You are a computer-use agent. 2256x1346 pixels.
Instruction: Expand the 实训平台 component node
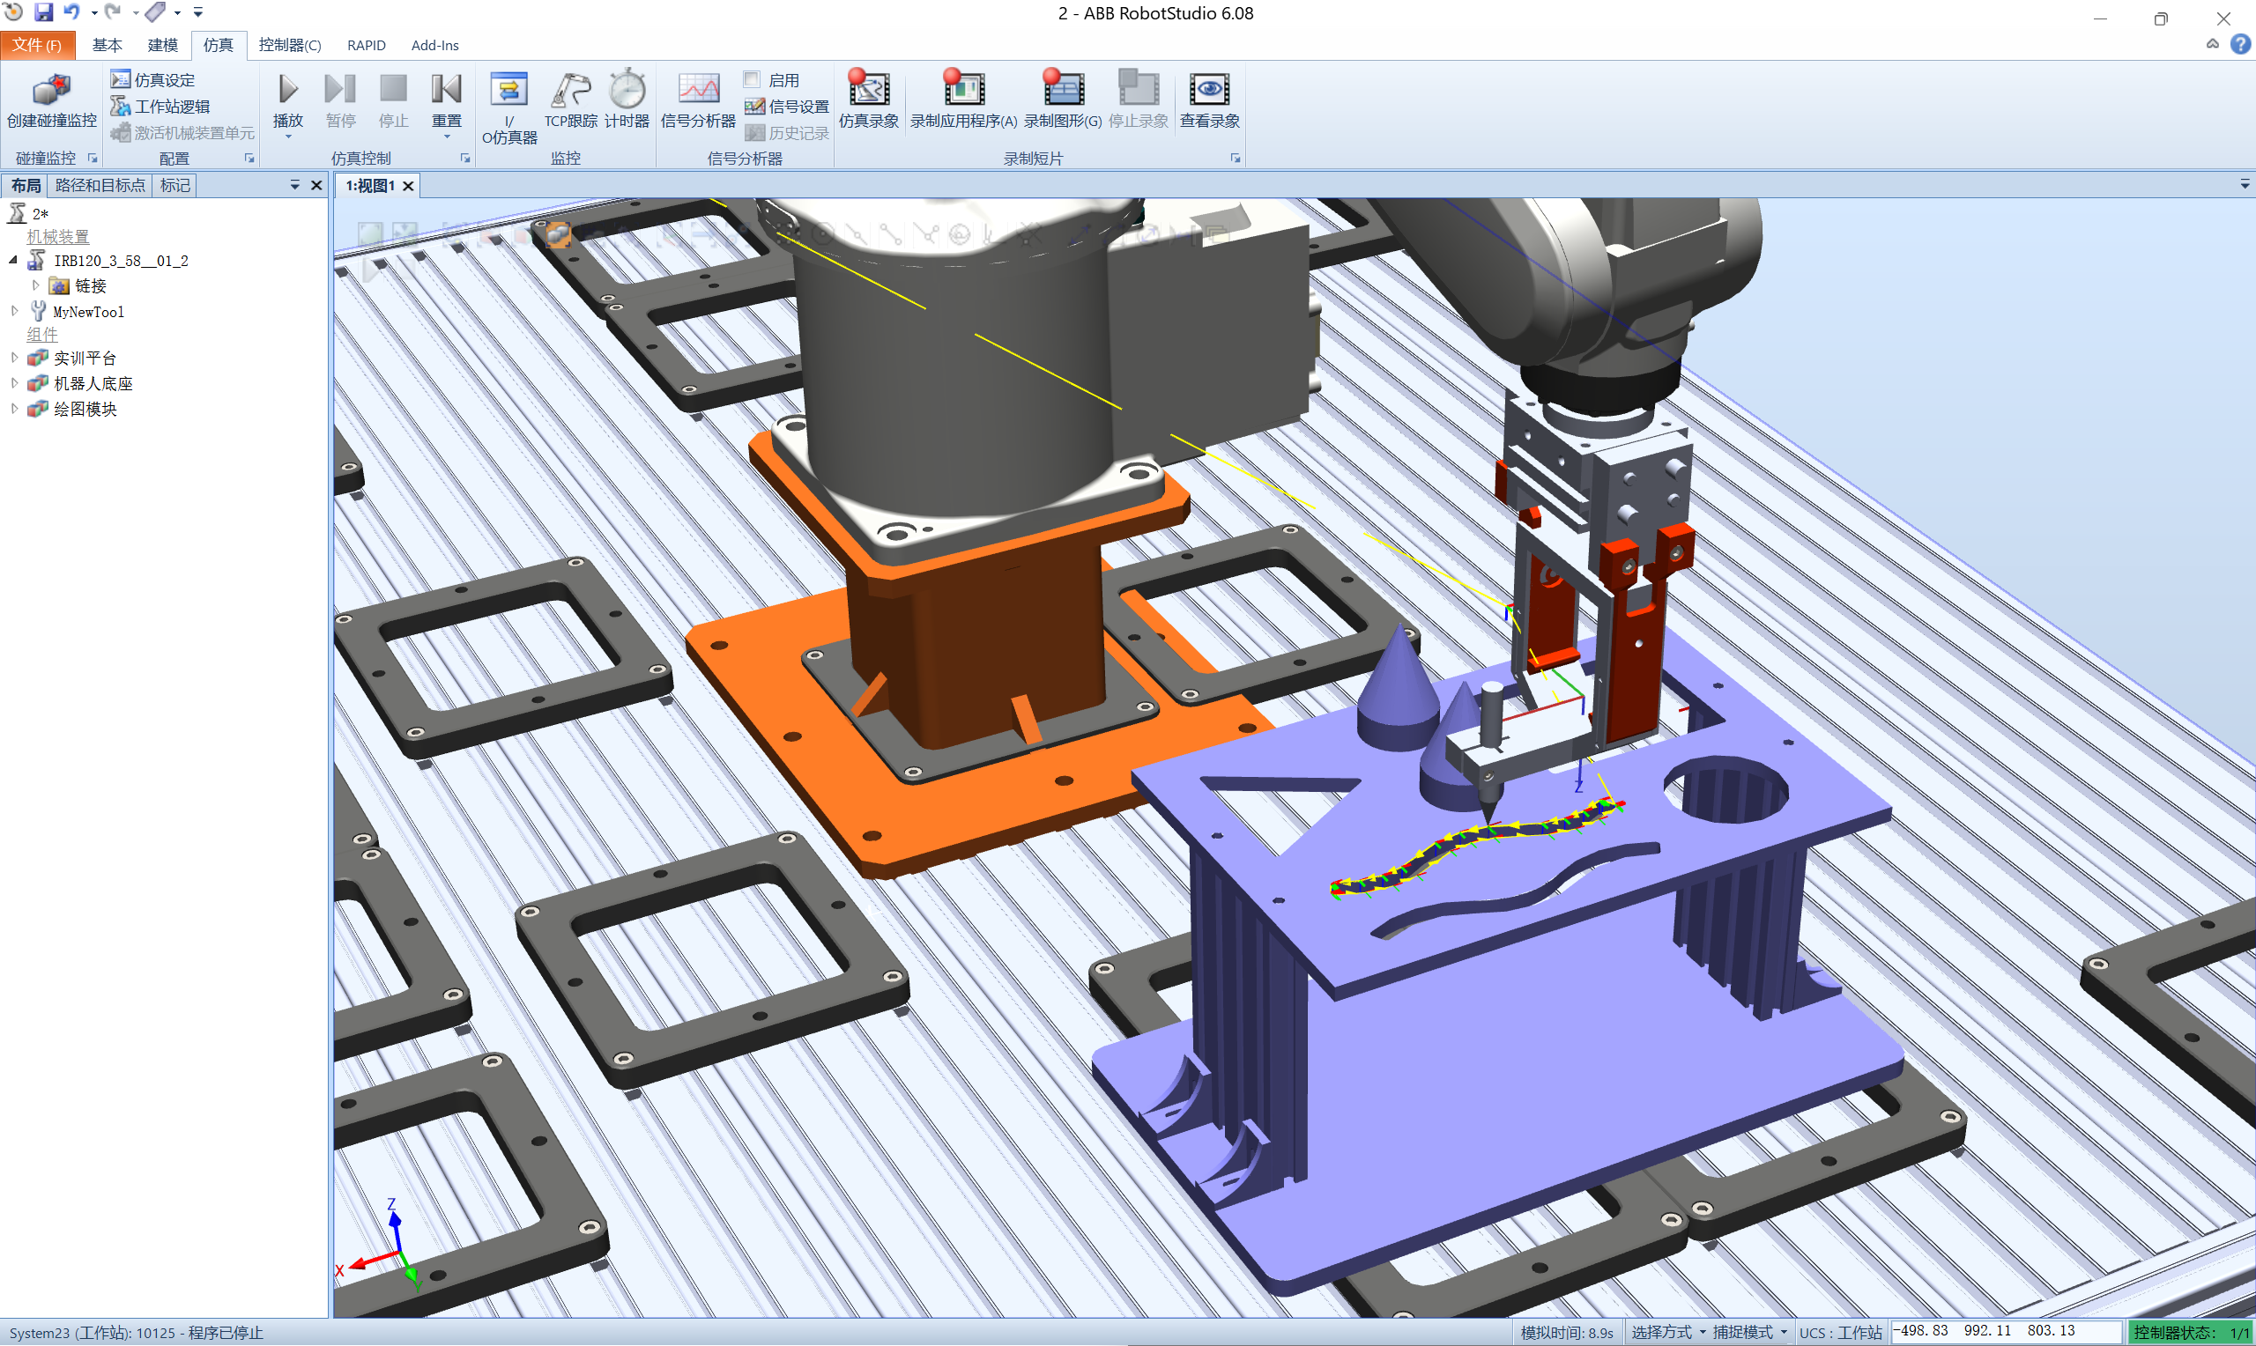tap(13, 358)
